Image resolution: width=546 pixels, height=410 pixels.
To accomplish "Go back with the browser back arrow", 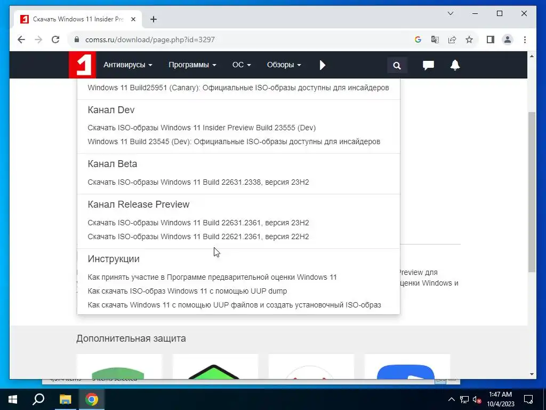I will coord(21,40).
